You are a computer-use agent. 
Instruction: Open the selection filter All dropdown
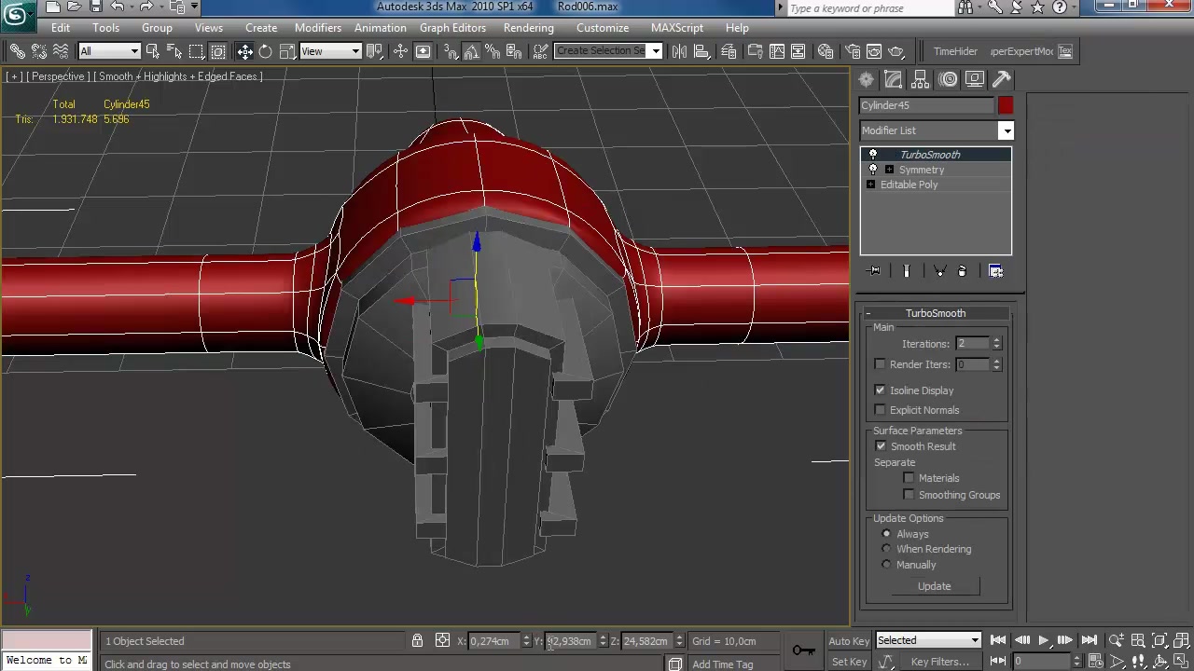(109, 52)
